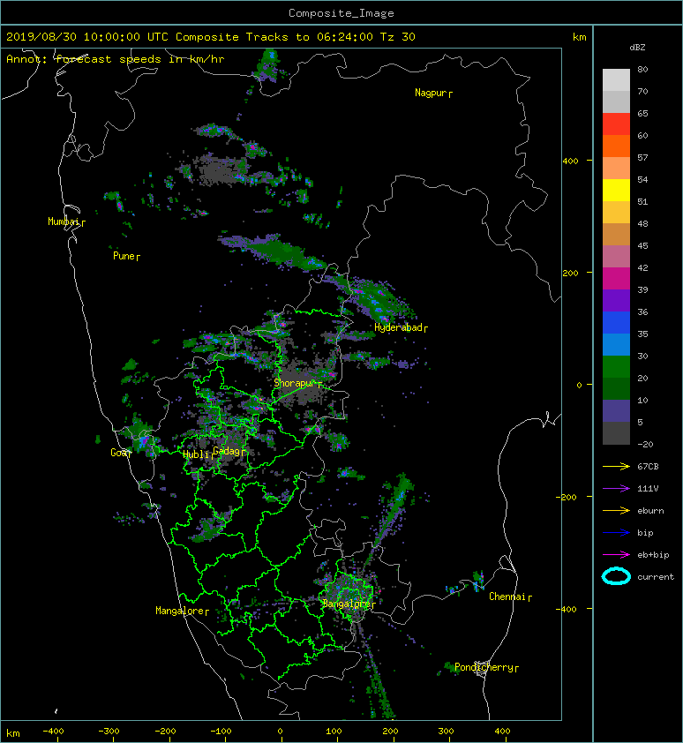Image resolution: width=683 pixels, height=743 pixels.
Task: Click the 'current' legend label
Action: (656, 577)
